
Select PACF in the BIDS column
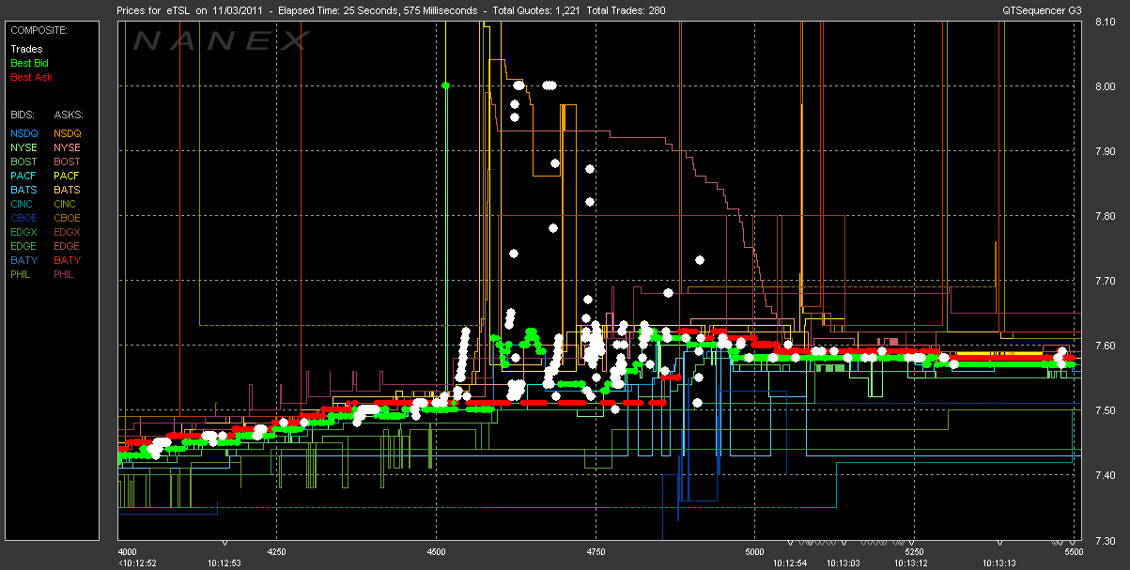tap(23, 176)
